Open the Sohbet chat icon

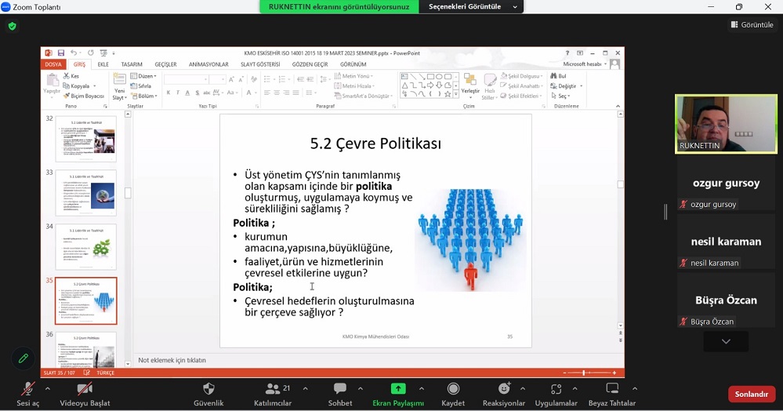(x=339, y=389)
